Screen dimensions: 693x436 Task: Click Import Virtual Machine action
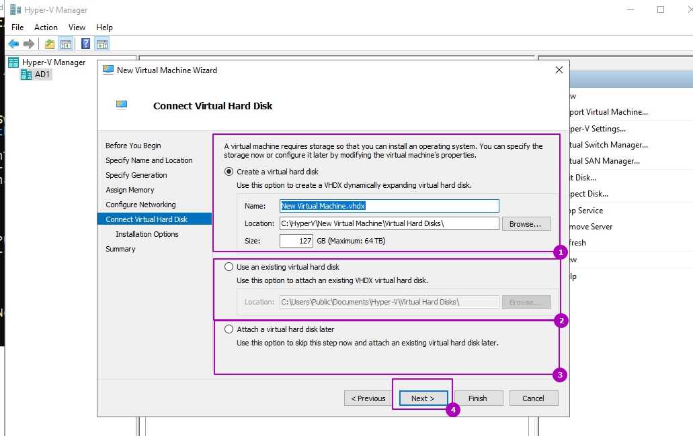point(608,112)
